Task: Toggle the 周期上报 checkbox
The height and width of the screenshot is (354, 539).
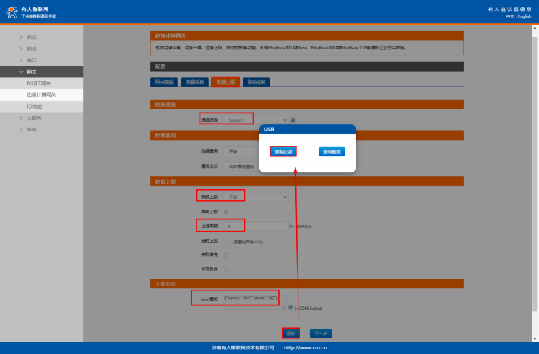Action: [226, 211]
